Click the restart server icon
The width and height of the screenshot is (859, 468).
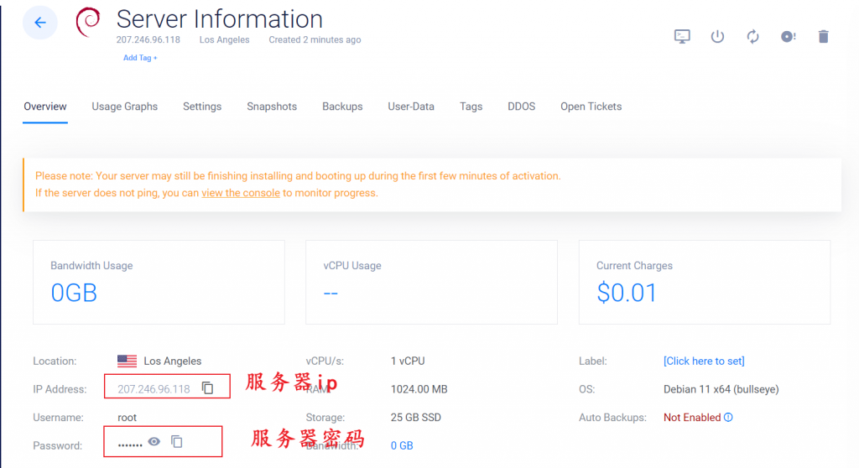coord(752,37)
